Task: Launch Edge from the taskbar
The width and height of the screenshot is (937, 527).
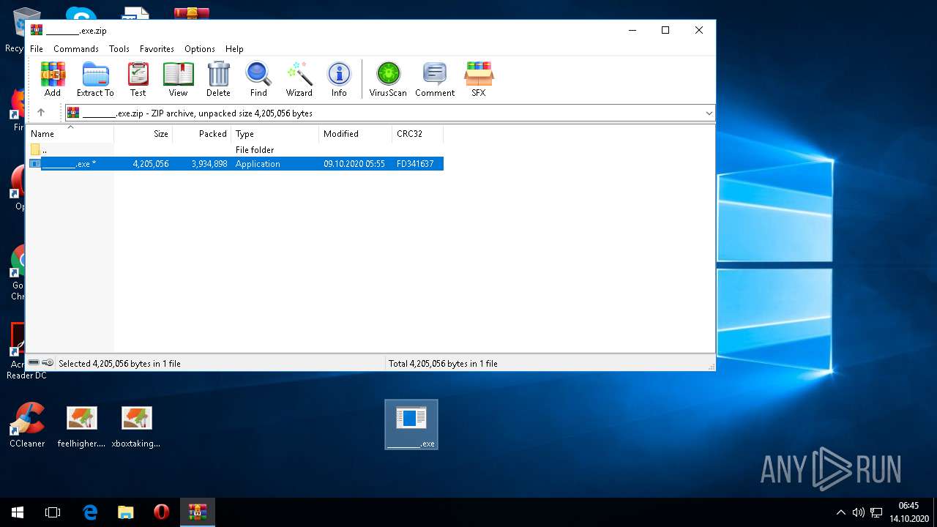Action: click(x=90, y=512)
